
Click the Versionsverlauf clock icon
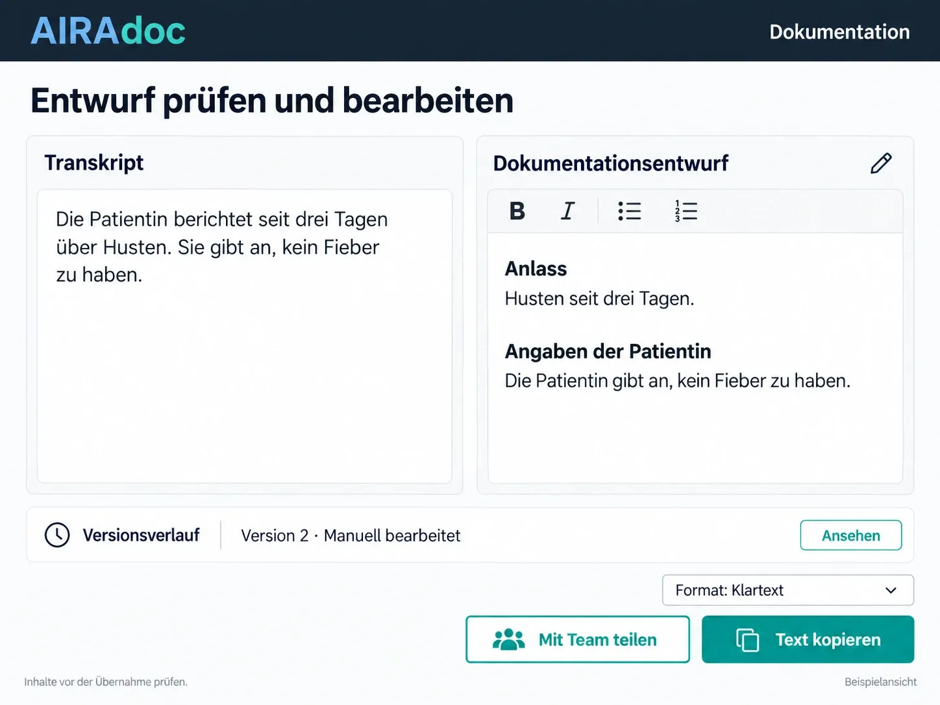point(57,535)
